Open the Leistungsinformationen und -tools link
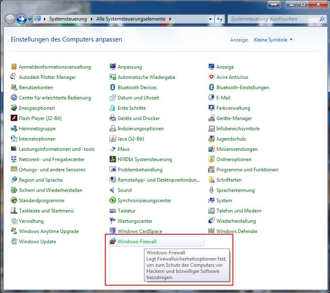330x293 pixels. 57,149
